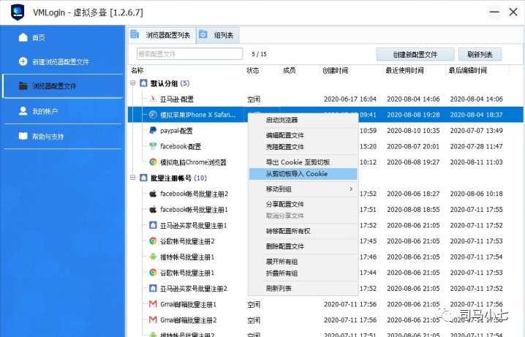Collapse the 默认分组 group tree node
This screenshot has width=525, height=337.
pos(132,83)
